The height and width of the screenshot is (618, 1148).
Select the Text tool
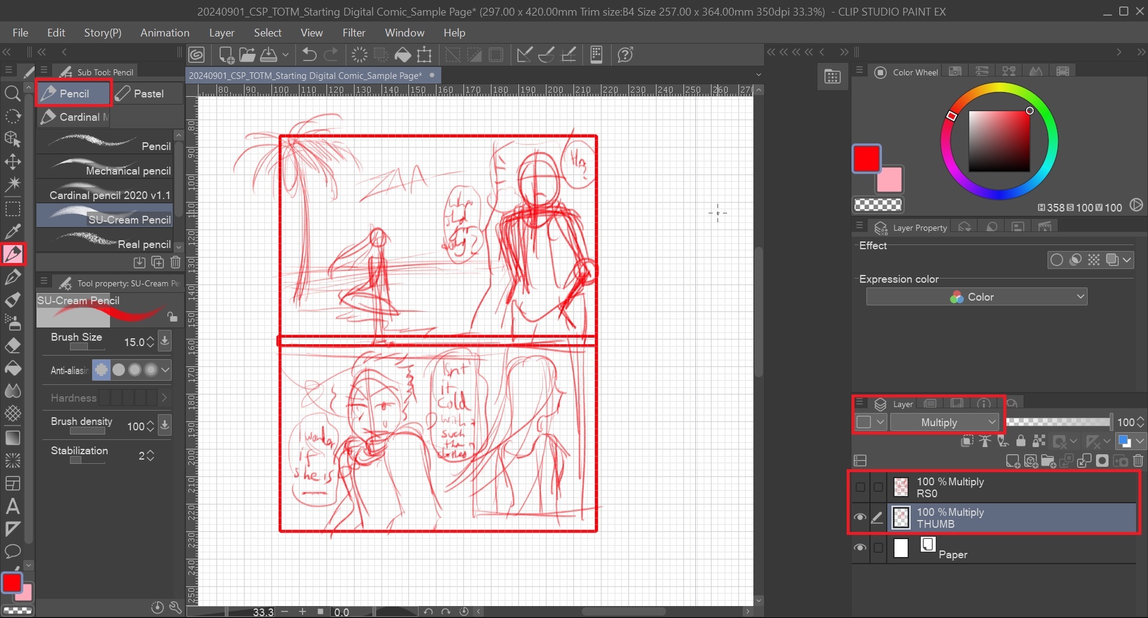pos(13,507)
